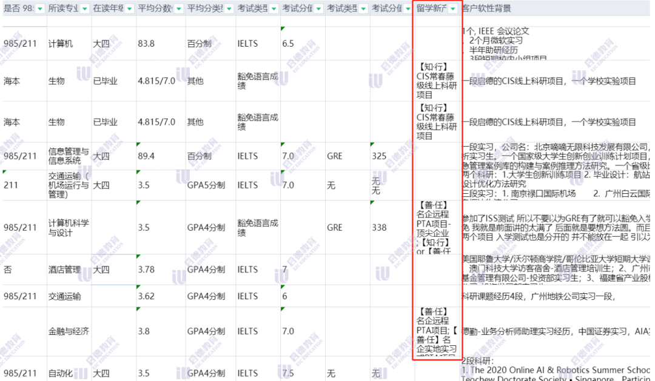Image resolution: width=655 pixels, height=381 pixels.
Task: Select the 否 cell in 酒店管理 row
Action: pos(25,270)
